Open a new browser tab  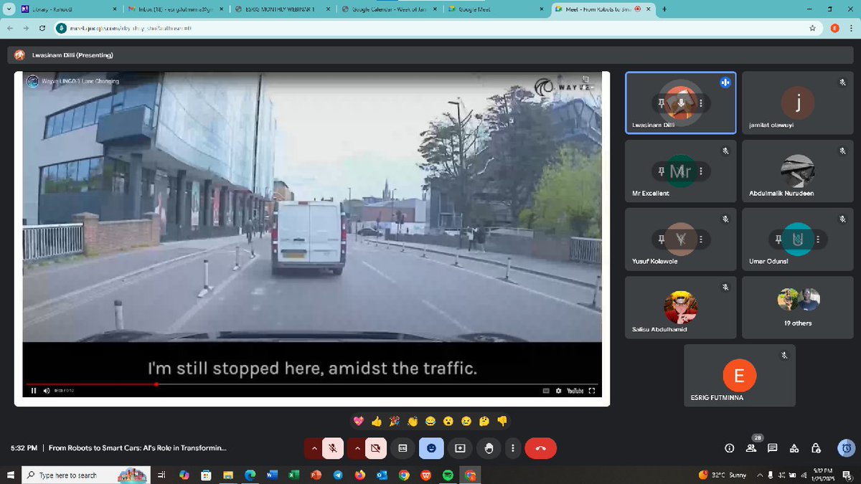point(665,9)
